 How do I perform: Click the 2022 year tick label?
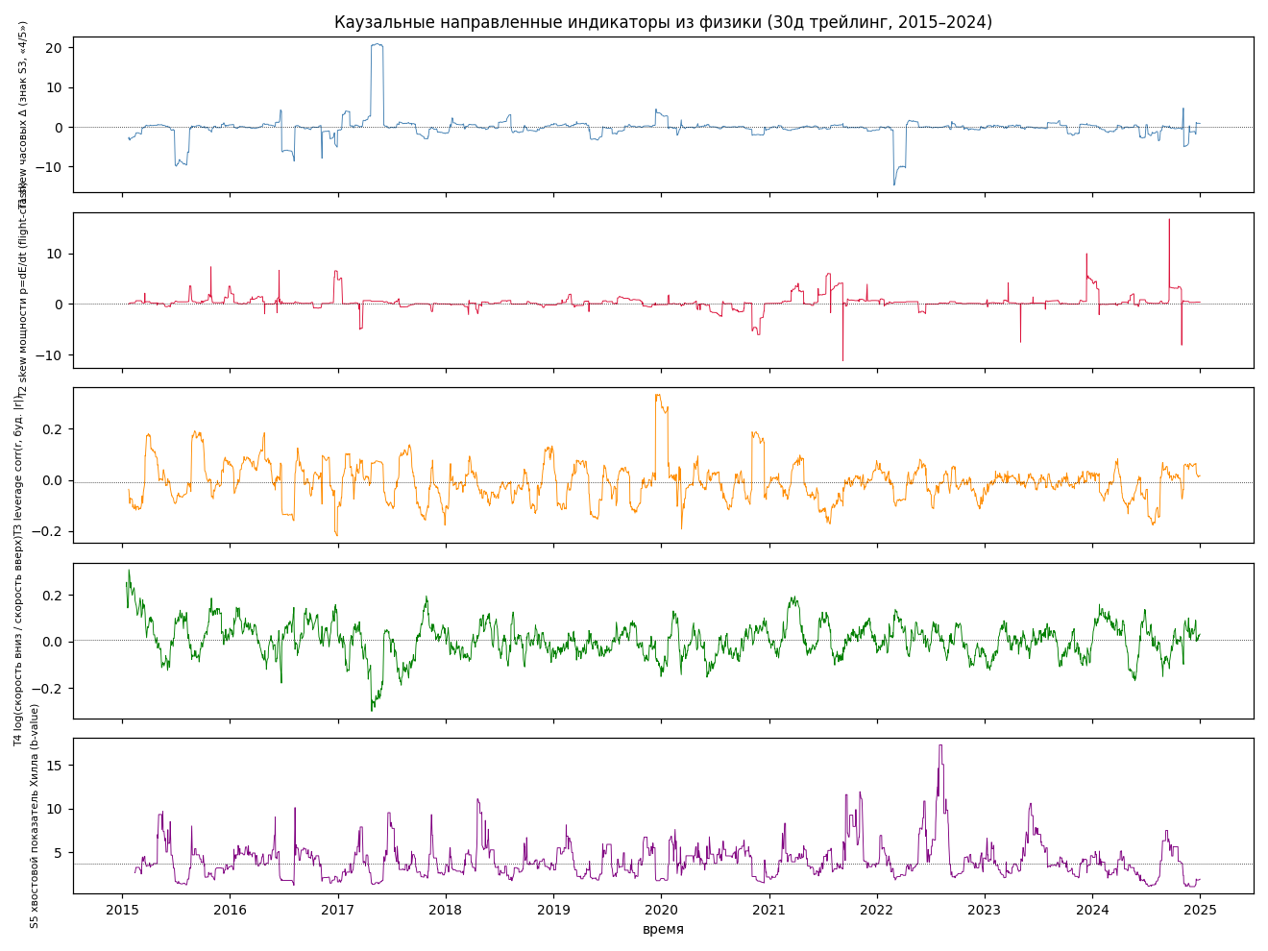pos(876,909)
